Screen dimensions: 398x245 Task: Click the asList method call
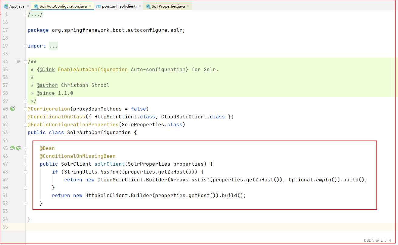click(201, 180)
